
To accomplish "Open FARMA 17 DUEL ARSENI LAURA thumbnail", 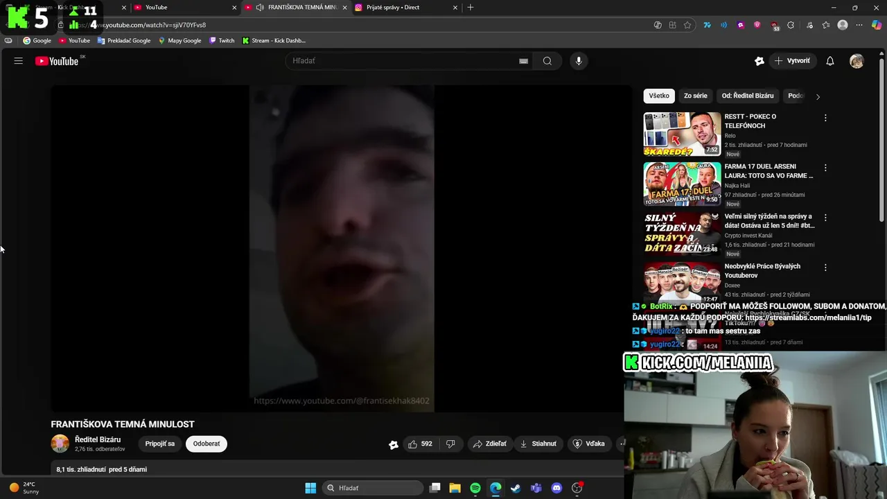I will pyautogui.click(x=682, y=184).
